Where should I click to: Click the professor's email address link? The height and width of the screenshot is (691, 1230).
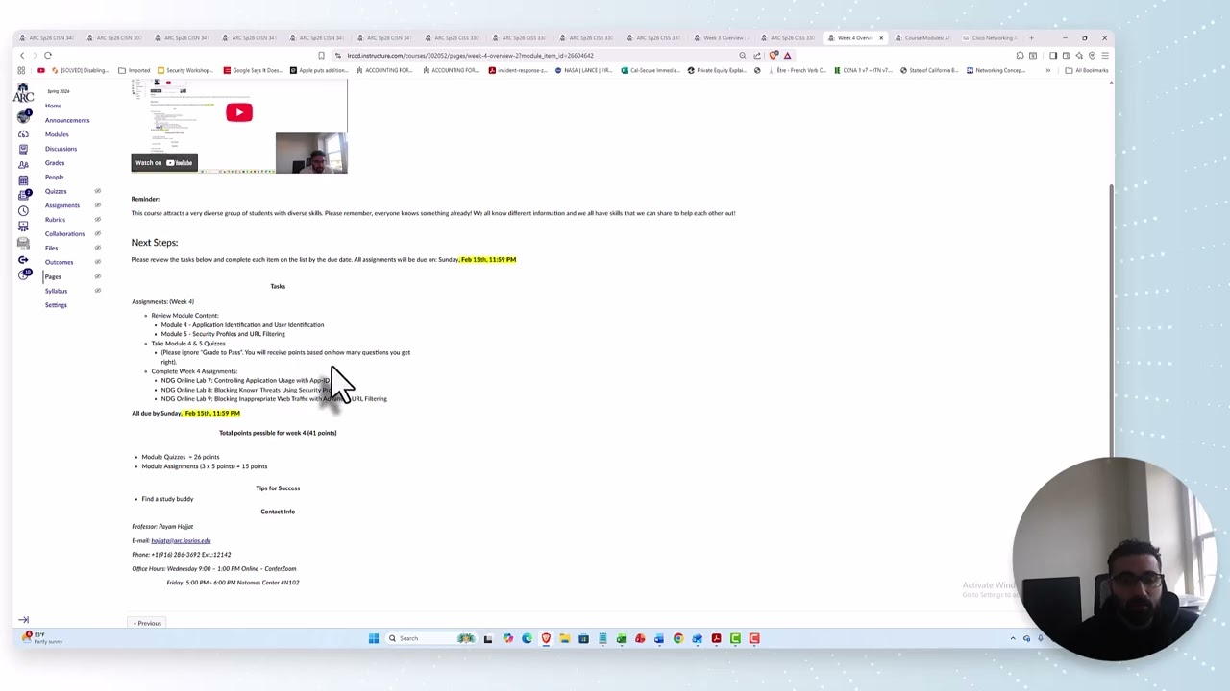click(181, 540)
